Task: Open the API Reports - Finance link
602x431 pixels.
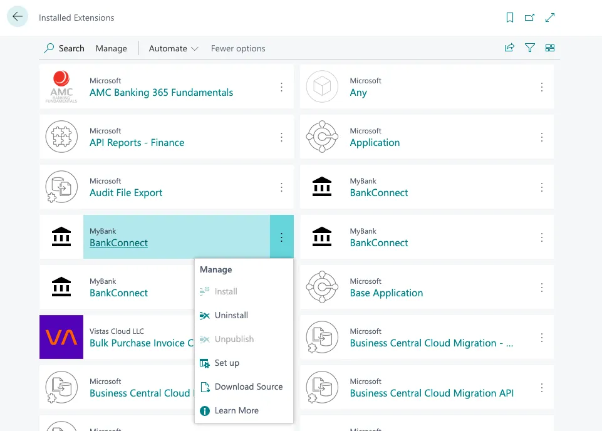Action: pos(137,143)
